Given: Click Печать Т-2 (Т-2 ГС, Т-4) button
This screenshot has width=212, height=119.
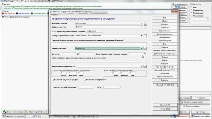Looking at the screenshot, I should (x=165, y=85).
